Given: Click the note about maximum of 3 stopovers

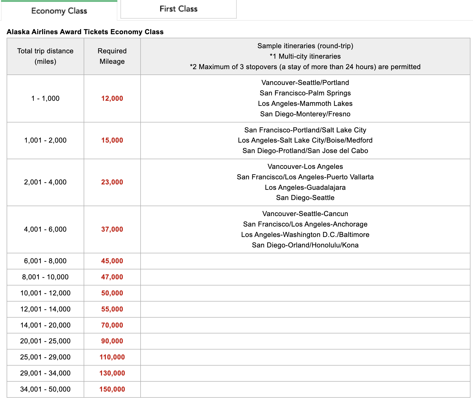Looking at the screenshot, I should tap(305, 67).
